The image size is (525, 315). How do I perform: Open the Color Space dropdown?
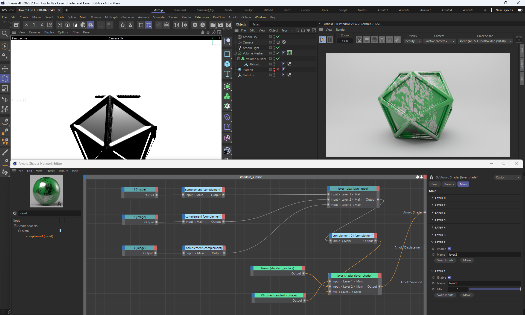coord(485,41)
